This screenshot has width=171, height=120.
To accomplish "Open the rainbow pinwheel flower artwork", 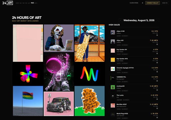I will coord(28,74).
